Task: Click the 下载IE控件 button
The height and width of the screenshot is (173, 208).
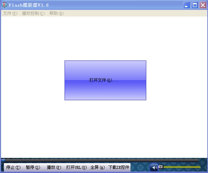Action: click(x=119, y=167)
